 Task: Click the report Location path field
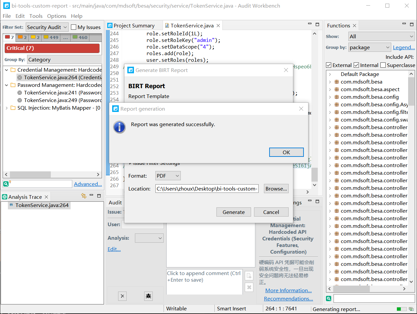point(207,189)
